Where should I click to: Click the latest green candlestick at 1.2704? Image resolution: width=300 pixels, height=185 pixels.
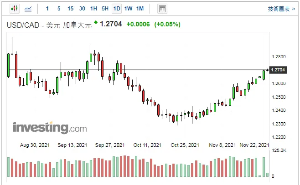[264, 75]
